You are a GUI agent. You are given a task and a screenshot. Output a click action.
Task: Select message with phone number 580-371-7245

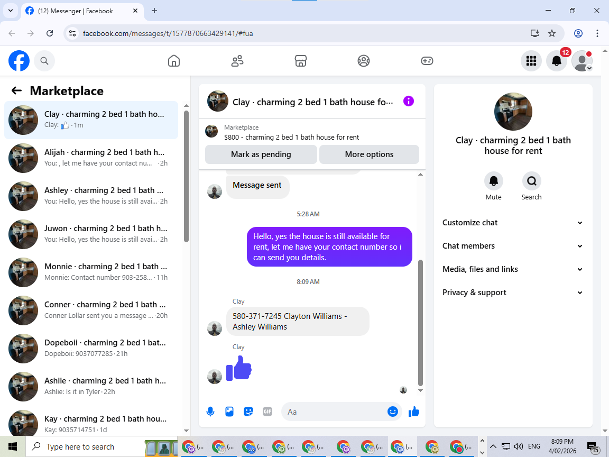(x=298, y=322)
